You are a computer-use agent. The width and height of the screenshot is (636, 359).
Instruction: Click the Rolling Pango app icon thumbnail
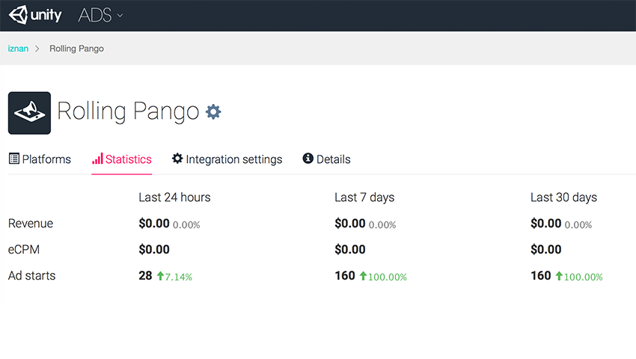(x=29, y=113)
